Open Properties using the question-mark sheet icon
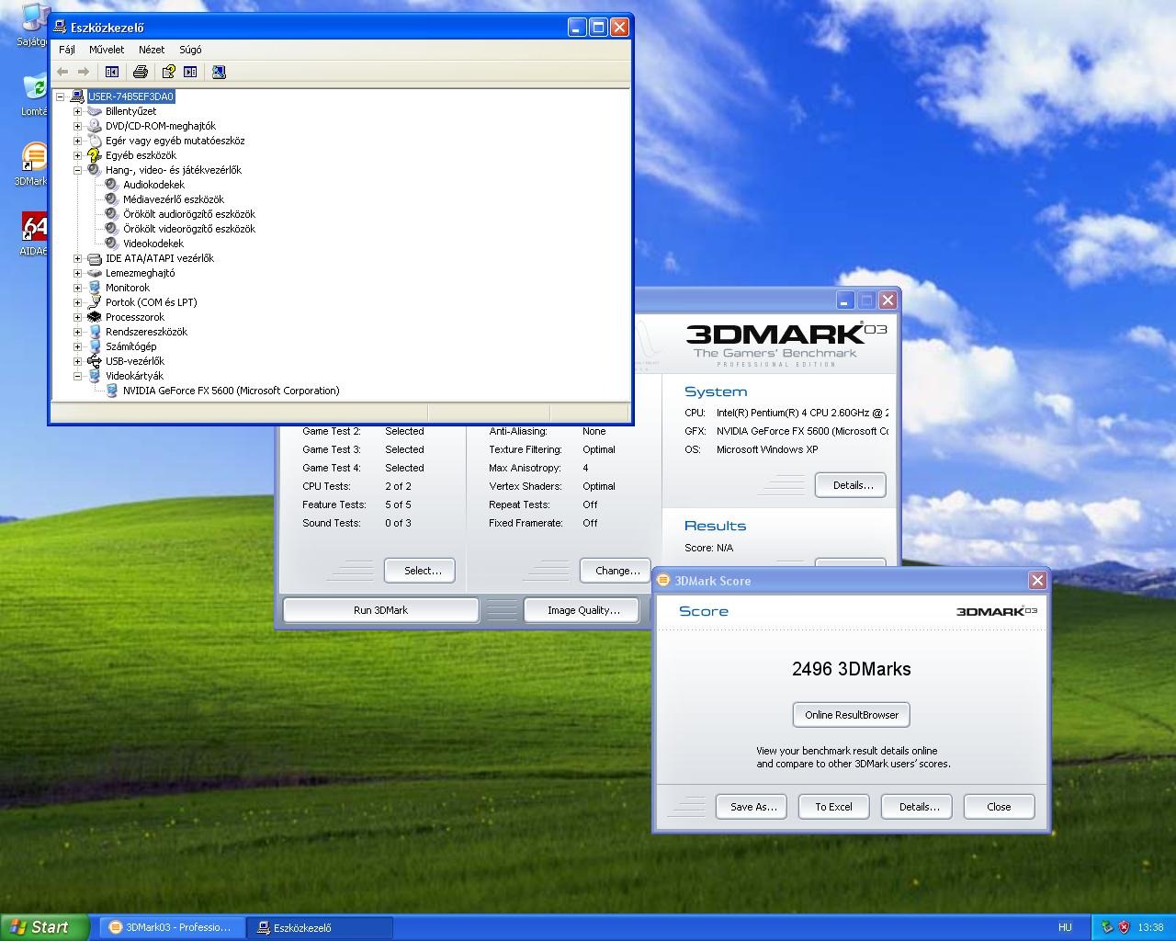Viewport: 1176px width, 941px height. coord(168,72)
